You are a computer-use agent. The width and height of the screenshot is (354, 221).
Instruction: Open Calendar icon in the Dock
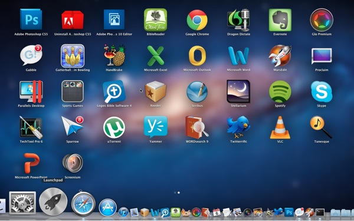(x=217, y=212)
